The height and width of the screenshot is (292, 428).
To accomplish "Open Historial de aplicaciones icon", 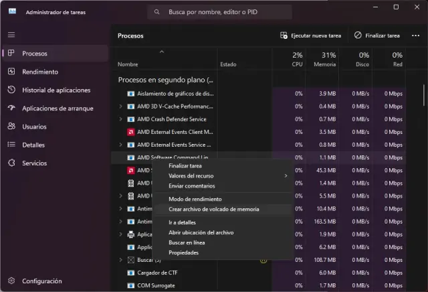I will [11, 90].
